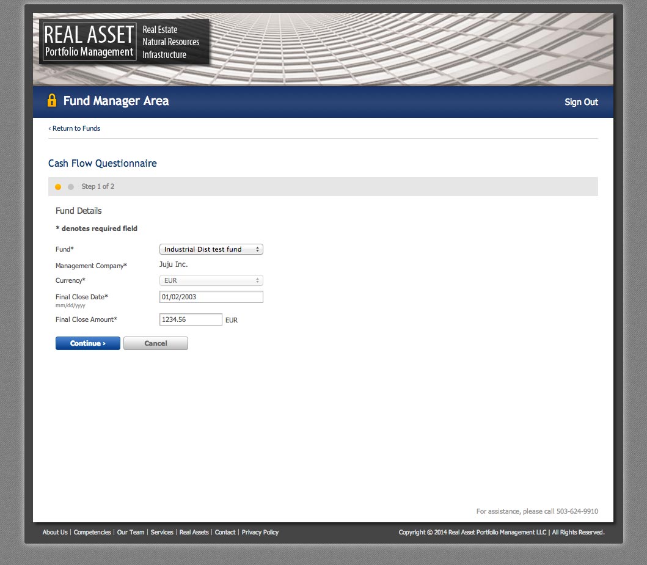The image size is (647, 565).
Task: Navigate to Our Team page
Action: point(131,532)
